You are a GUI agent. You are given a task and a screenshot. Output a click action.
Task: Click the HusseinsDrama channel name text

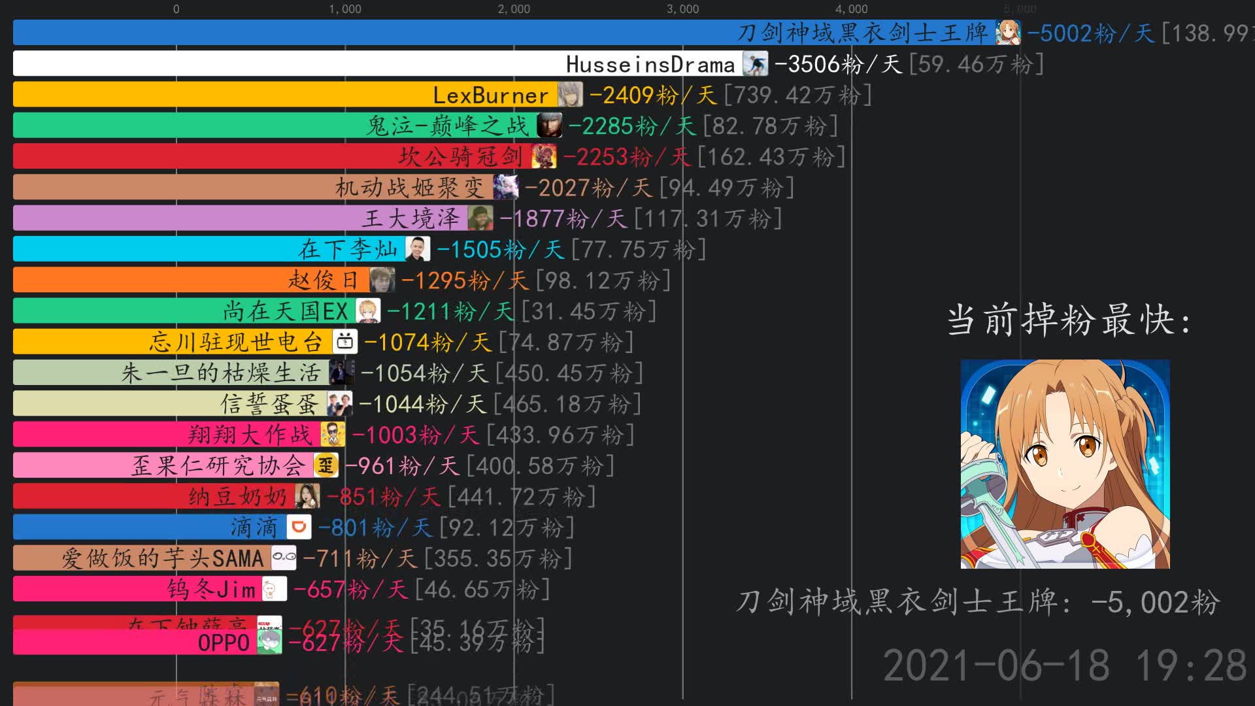click(x=650, y=64)
